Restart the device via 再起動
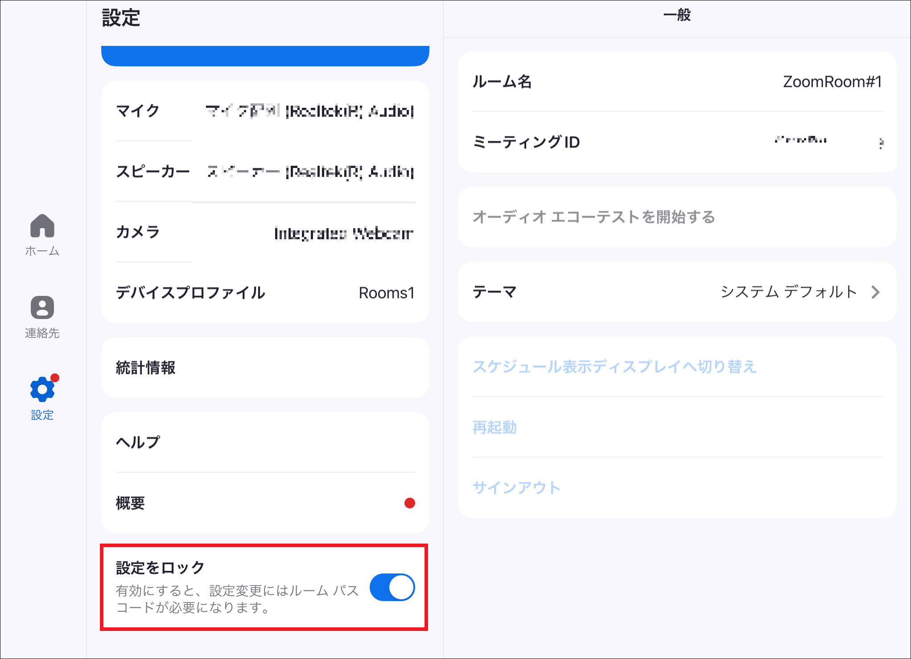 [x=495, y=428]
